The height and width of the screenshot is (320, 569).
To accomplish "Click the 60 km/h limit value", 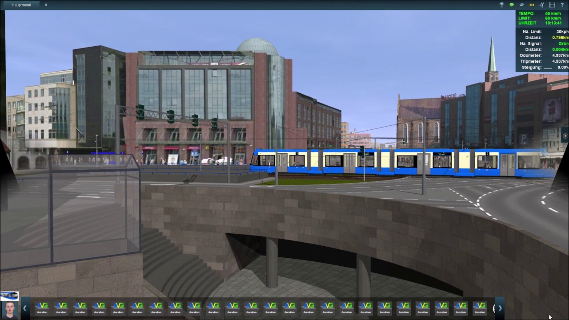I will pos(553,18).
